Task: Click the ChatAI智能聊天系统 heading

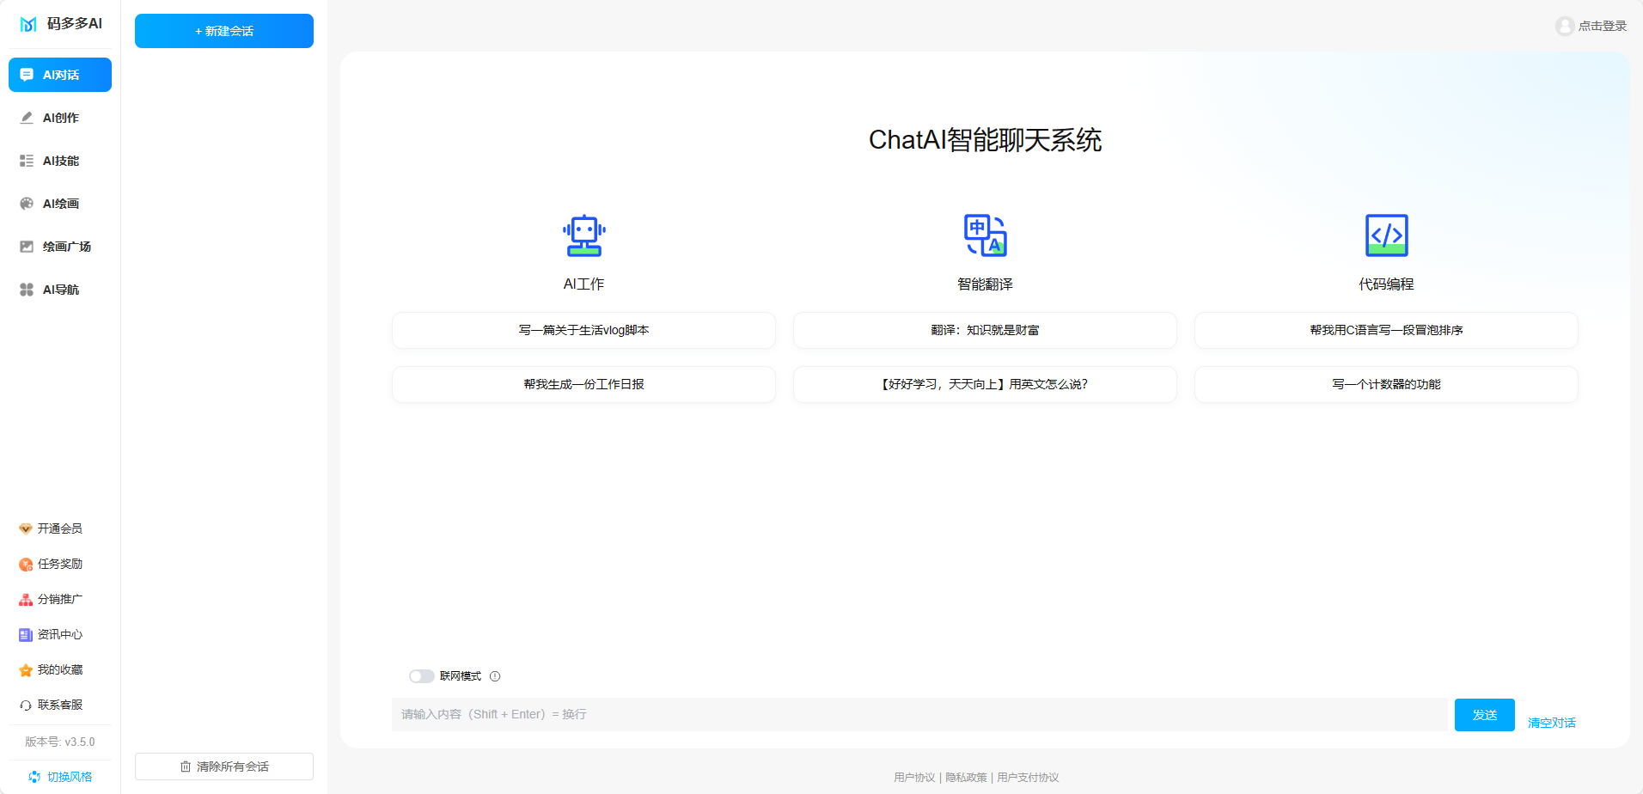Action: point(986,140)
